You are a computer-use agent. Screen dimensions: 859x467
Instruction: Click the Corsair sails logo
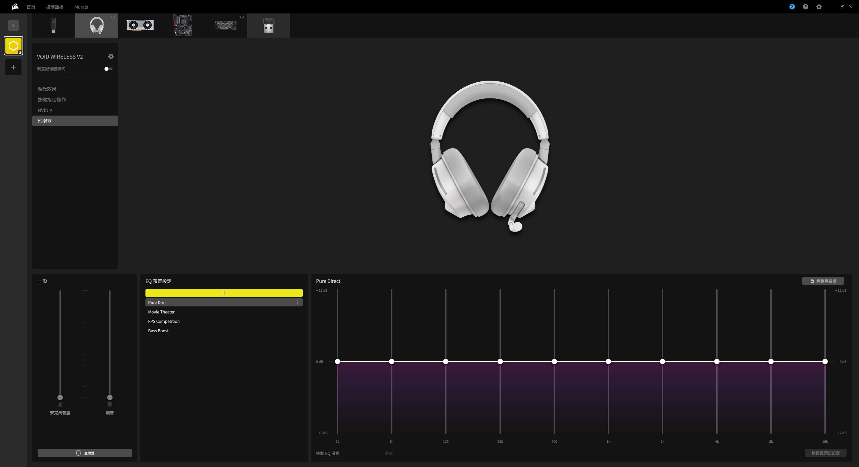(15, 7)
